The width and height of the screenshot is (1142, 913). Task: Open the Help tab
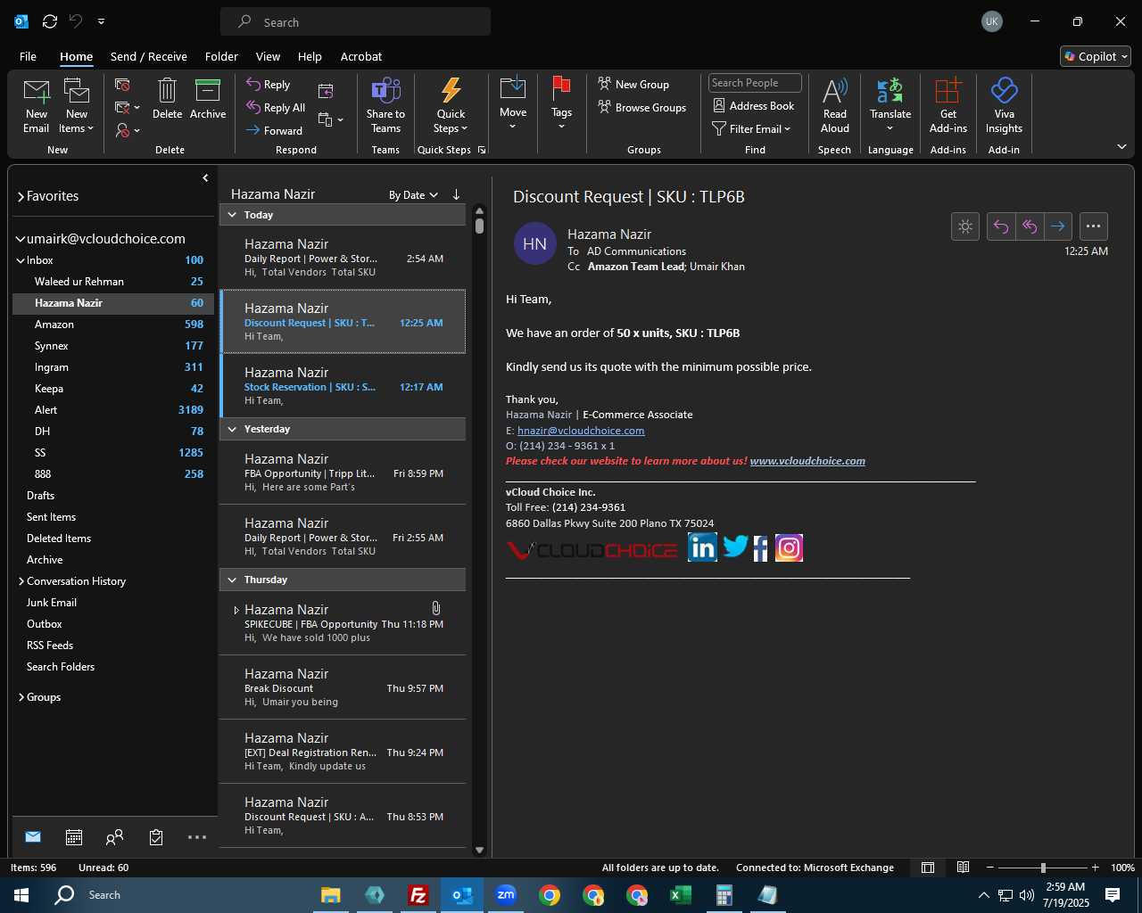(310, 56)
